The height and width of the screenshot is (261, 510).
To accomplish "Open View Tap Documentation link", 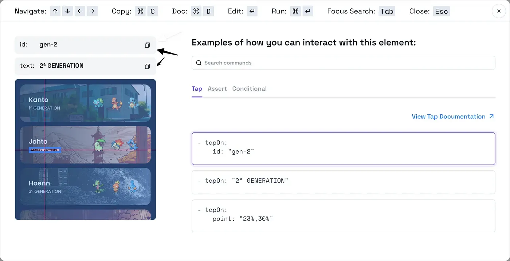I will point(448,116).
